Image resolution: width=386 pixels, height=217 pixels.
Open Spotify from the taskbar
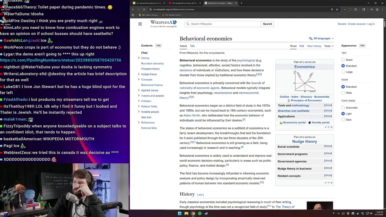[200, 213]
